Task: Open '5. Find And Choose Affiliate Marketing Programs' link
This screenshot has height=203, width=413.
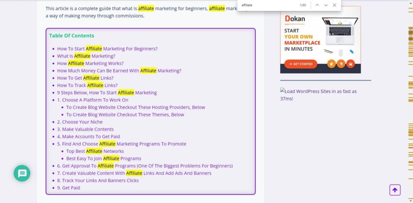Action: point(122,144)
